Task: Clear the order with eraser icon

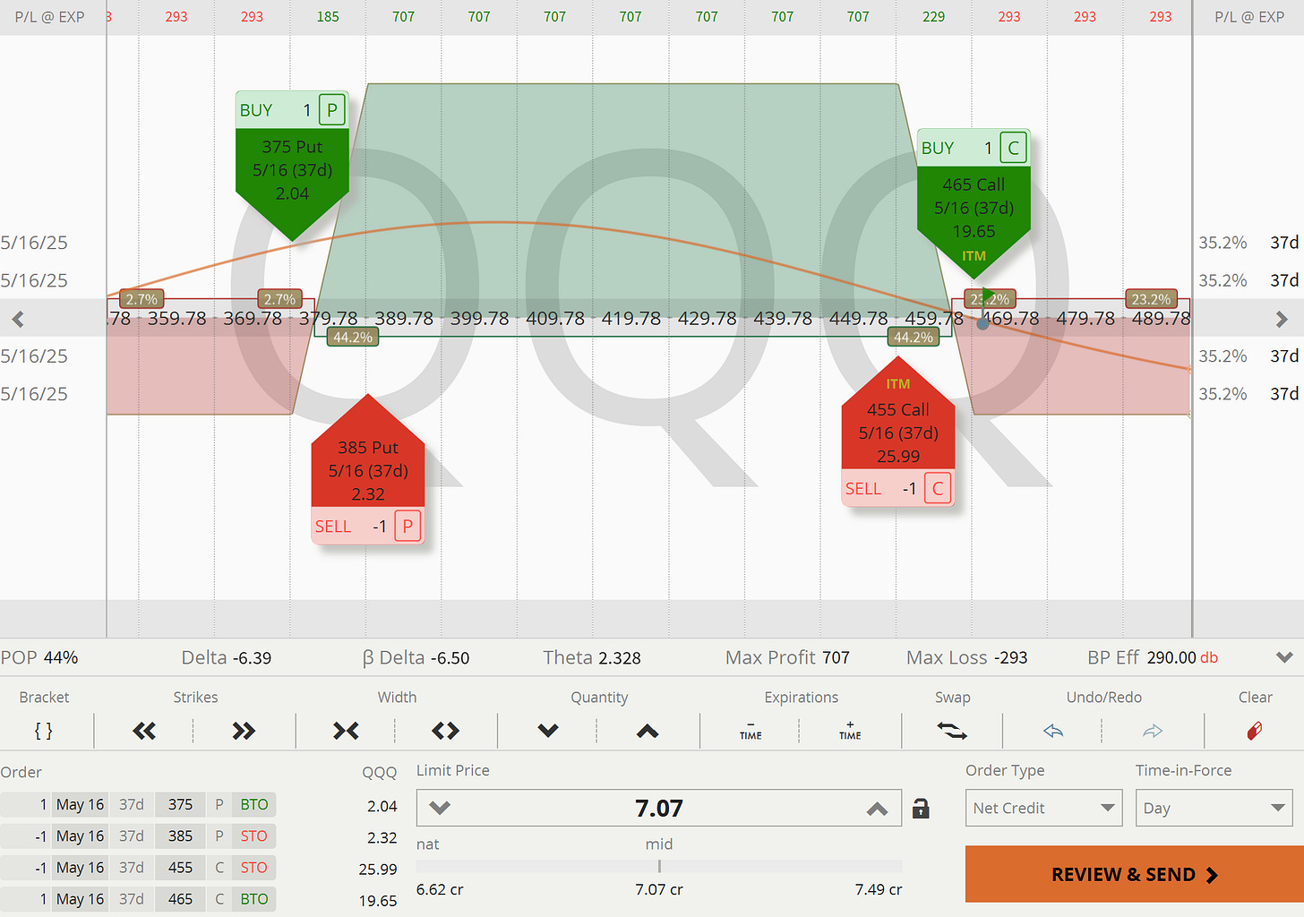Action: (x=1255, y=731)
